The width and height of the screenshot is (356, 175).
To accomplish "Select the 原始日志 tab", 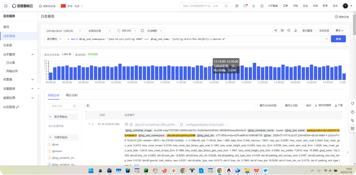I will click(x=53, y=95).
